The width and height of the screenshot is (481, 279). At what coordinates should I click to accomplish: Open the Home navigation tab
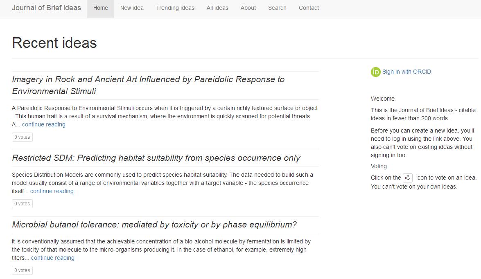point(101,8)
